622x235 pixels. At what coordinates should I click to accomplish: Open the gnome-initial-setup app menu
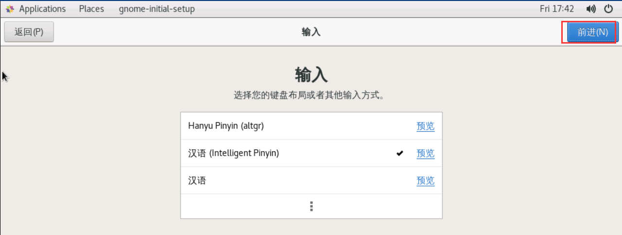pos(156,9)
